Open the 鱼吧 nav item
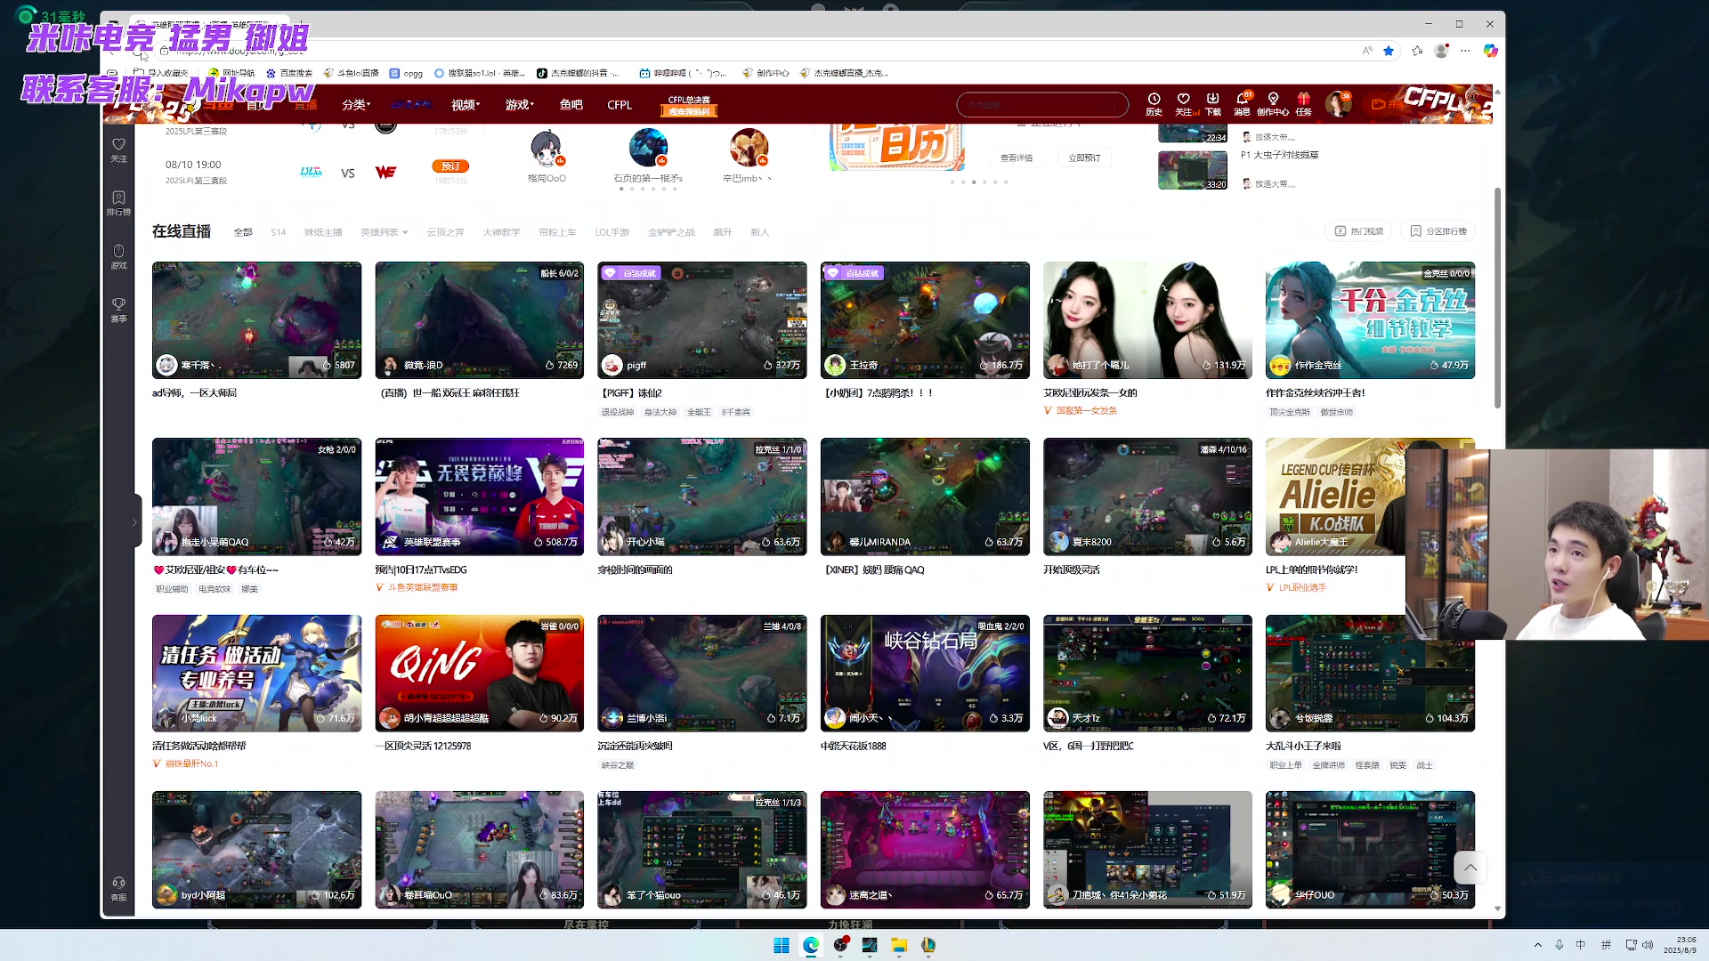This screenshot has height=961, width=1709. pyautogui.click(x=571, y=105)
